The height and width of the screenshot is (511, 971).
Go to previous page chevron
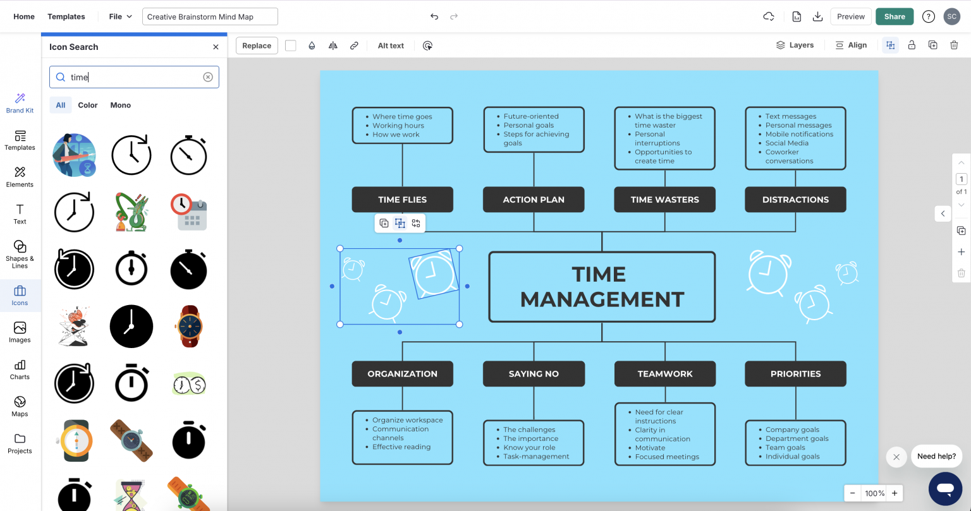pos(961,163)
